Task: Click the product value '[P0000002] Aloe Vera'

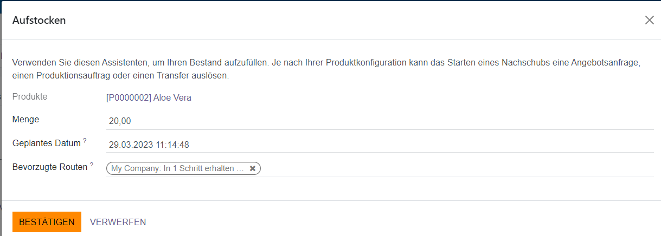Action: click(150, 98)
